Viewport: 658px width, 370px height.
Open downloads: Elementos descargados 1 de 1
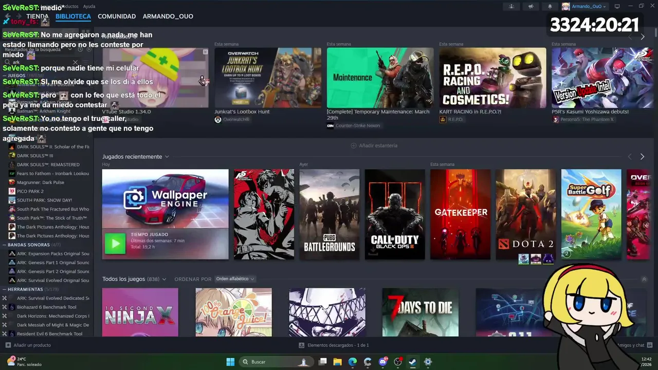tap(334, 345)
